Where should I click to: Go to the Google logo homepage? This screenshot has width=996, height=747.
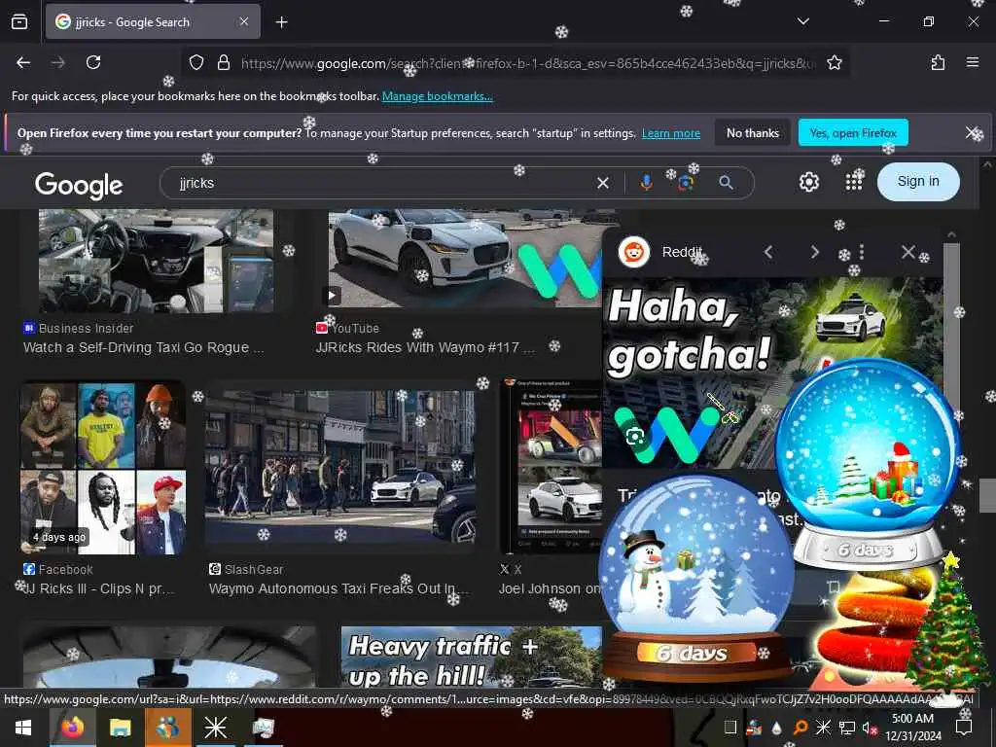(79, 185)
